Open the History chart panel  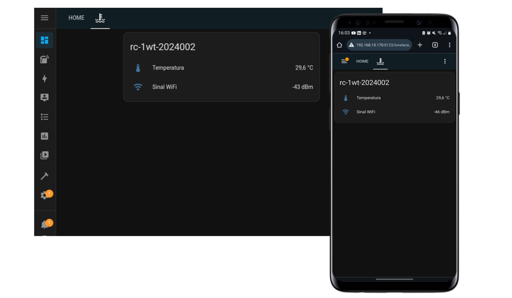(45, 136)
